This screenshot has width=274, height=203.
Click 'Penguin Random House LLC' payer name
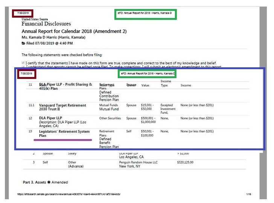coord(139,162)
